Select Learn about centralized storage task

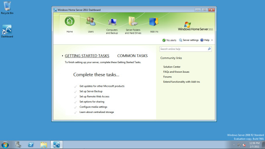(96, 112)
